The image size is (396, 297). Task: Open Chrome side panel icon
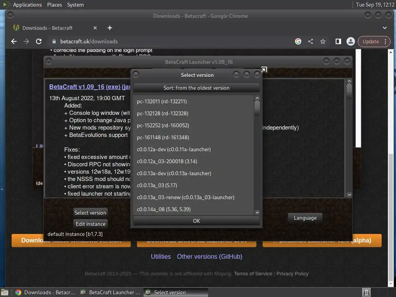click(338, 41)
